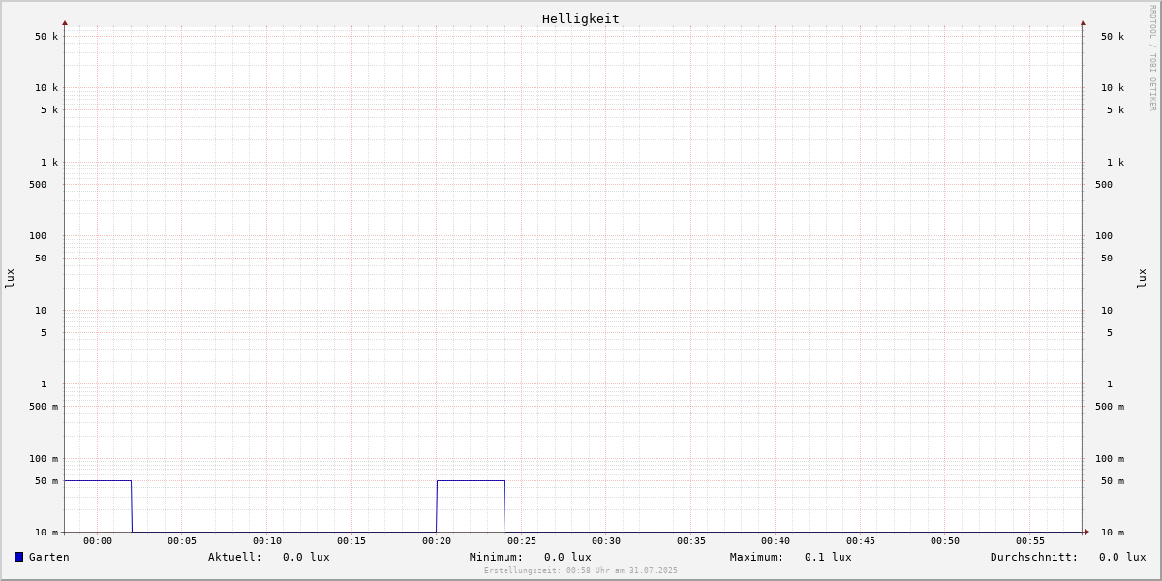Click the Garten legend label
This screenshot has width=1162, height=581.
click(49, 557)
